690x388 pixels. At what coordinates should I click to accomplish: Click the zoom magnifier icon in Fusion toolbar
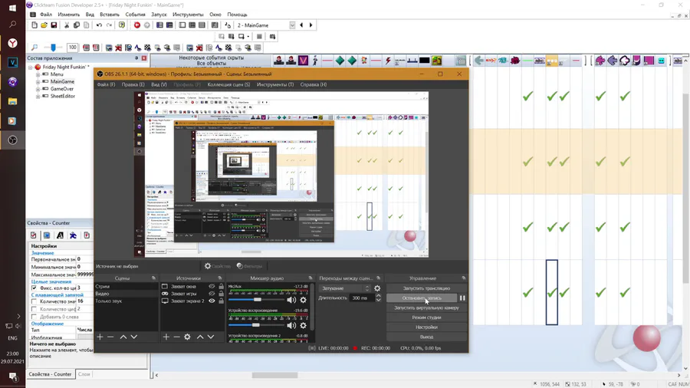34,48
